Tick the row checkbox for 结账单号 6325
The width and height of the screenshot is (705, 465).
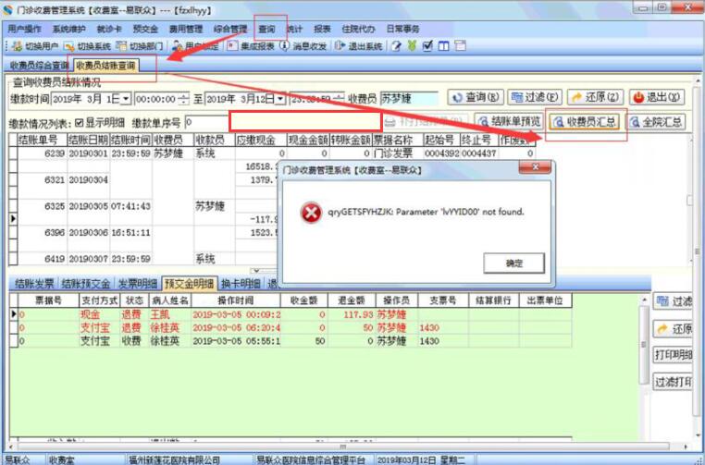pyautogui.click(x=13, y=206)
